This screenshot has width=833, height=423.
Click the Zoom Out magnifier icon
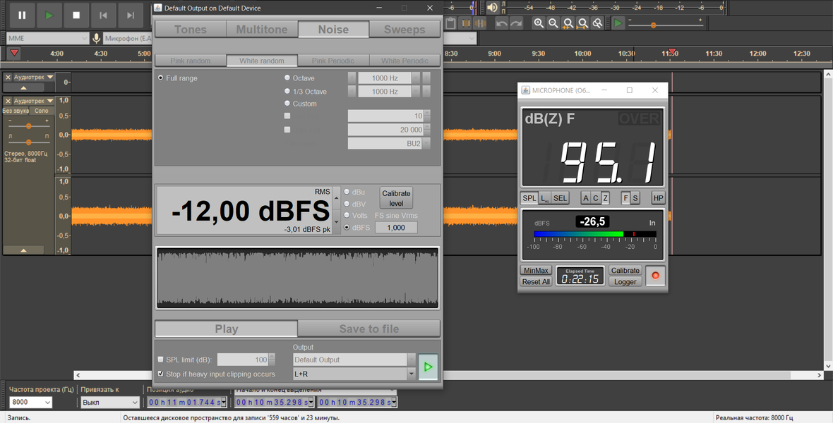[553, 23]
